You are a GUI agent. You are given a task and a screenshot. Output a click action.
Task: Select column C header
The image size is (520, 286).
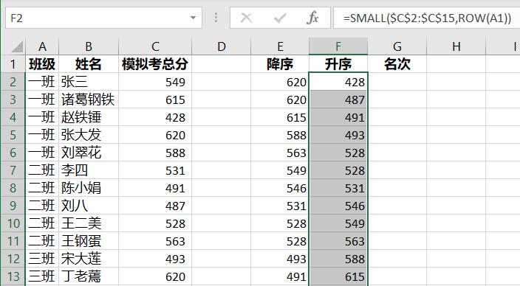155,46
